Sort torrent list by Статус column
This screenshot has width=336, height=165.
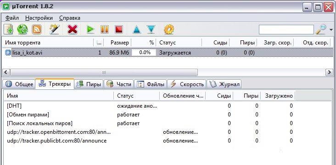pyautogui.click(x=179, y=43)
